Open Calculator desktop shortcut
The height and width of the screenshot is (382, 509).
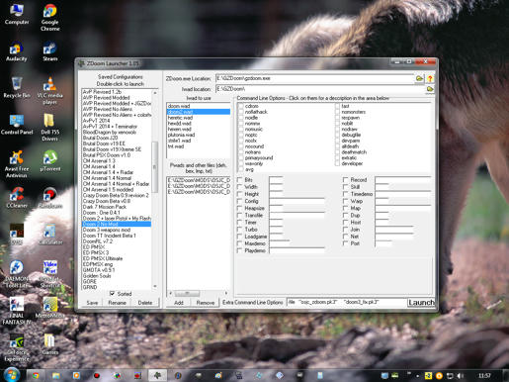[x=50, y=235]
